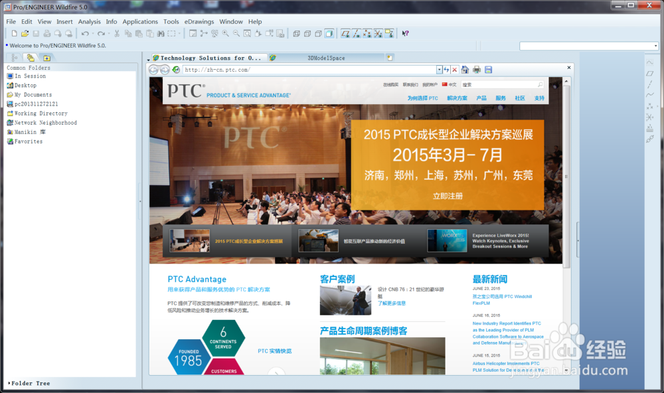Open the URL address history dropdown
The height and width of the screenshot is (393, 664).
pos(439,70)
